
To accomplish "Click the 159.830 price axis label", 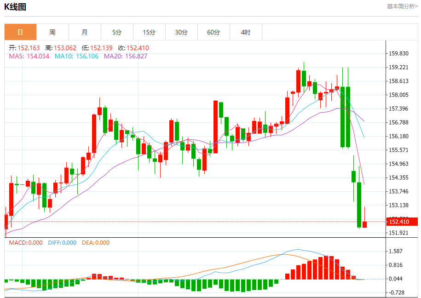I will click(398, 53).
